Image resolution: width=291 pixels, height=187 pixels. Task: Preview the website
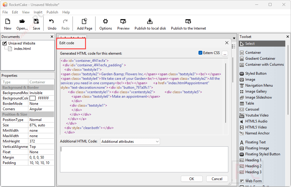123,24
